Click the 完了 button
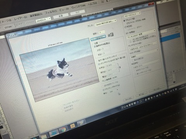The width and height of the screenshot is (186, 139). (141, 94)
